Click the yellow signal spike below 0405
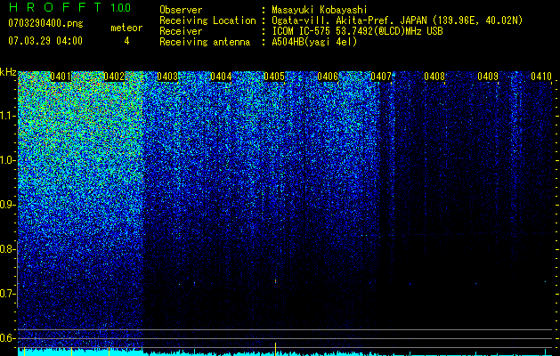The height and width of the screenshot is (356, 560). (275, 348)
